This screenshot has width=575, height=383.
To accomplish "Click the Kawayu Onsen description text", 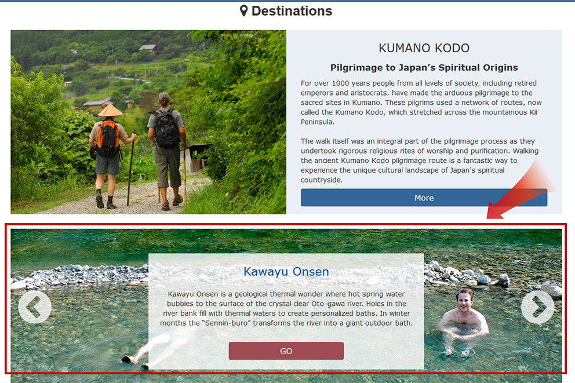I will (286, 308).
